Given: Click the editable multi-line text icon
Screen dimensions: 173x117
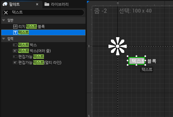Looking at the screenshot, I should pos(15,63).
